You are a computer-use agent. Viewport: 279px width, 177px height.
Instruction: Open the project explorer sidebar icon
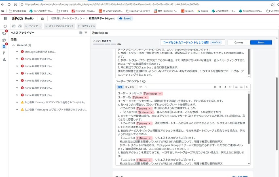[4, 33]
